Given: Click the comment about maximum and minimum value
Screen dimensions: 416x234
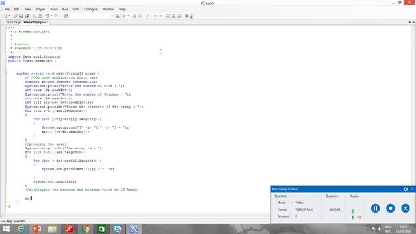Looking at the screenshot, I should click(x=81, y=190).
